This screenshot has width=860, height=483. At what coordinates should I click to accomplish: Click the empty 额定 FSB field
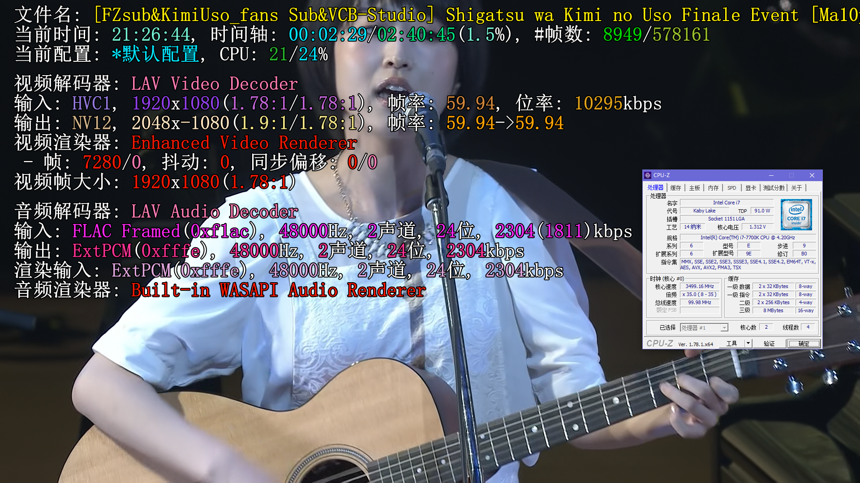700,310
